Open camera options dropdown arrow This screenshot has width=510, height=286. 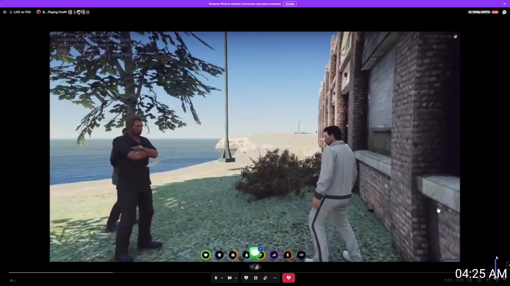pos(235,278)
